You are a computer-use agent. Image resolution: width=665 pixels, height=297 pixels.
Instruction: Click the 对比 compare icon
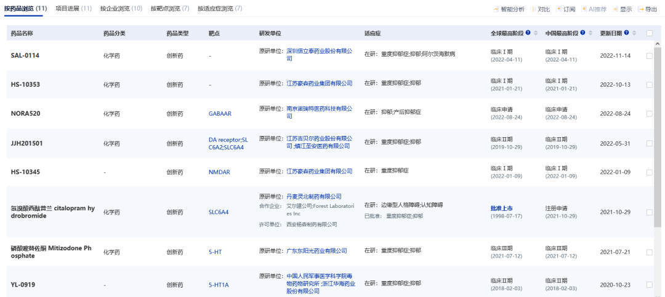tap(533, 9)
